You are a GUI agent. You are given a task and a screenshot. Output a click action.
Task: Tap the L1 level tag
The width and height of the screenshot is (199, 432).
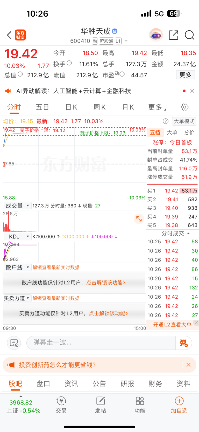[118, 41]
